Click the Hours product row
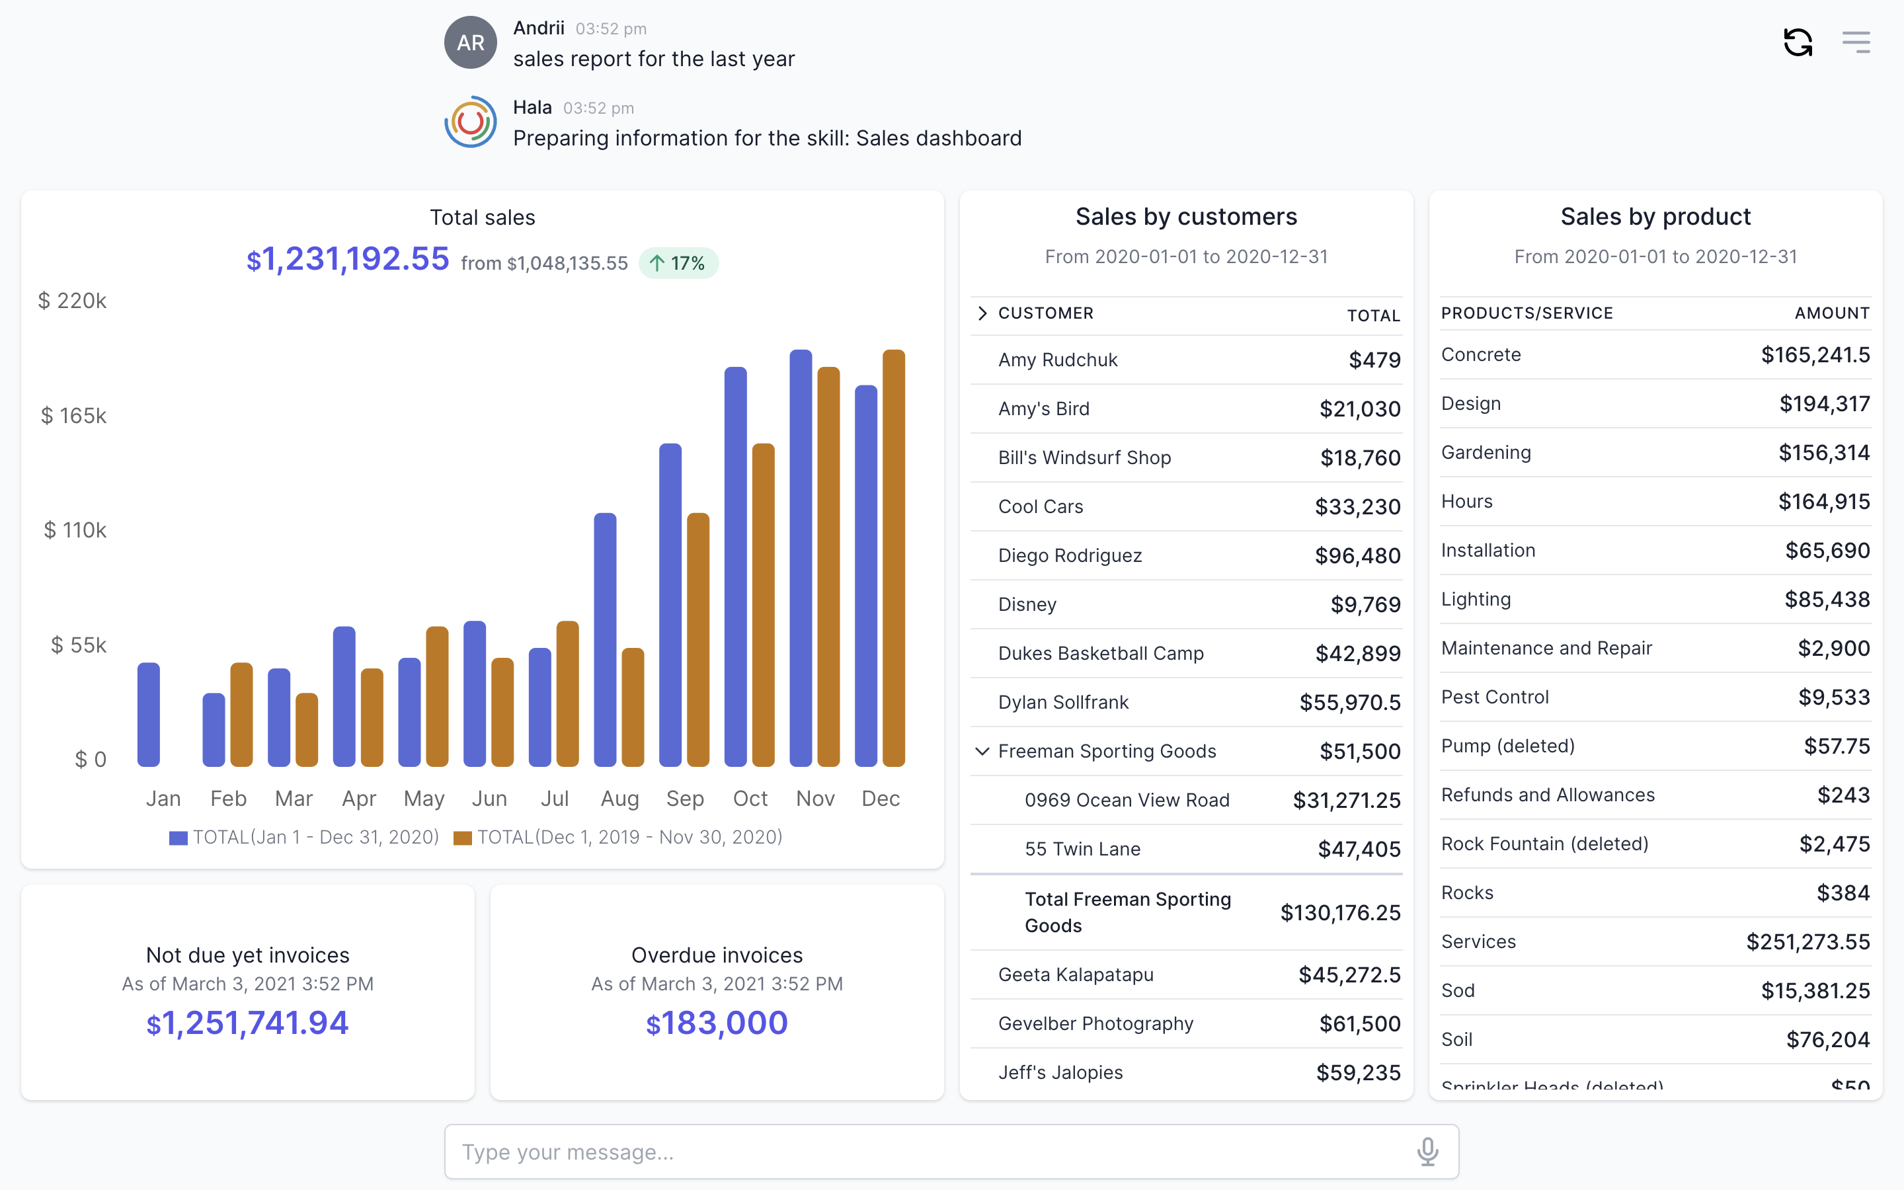Image resolution: width=1904 pixels, height=1190 pixels. [1655, 501]
